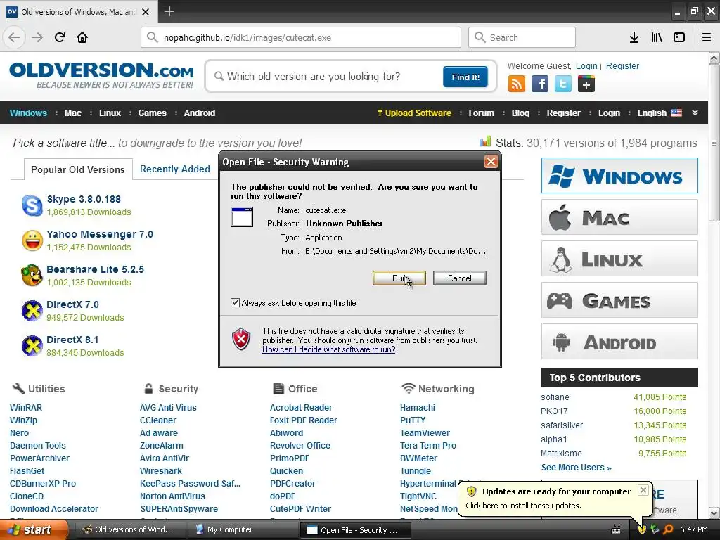Click the DirectX 7.0 icon
This screenshot has width=720, height=540.
[32, 311]
